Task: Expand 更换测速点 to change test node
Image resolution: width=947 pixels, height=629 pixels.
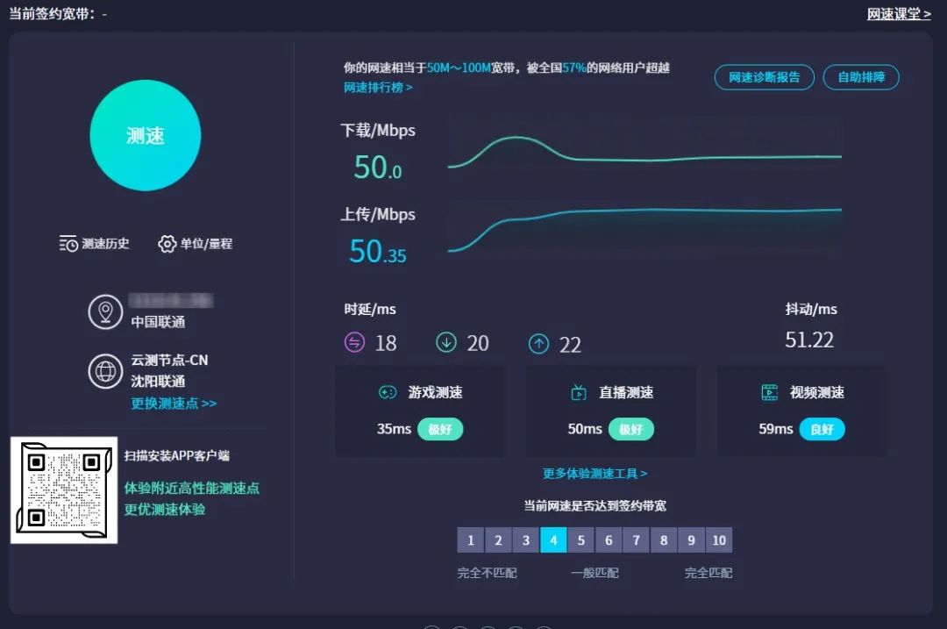Action: pyautogui.click(x=174, y=404)
